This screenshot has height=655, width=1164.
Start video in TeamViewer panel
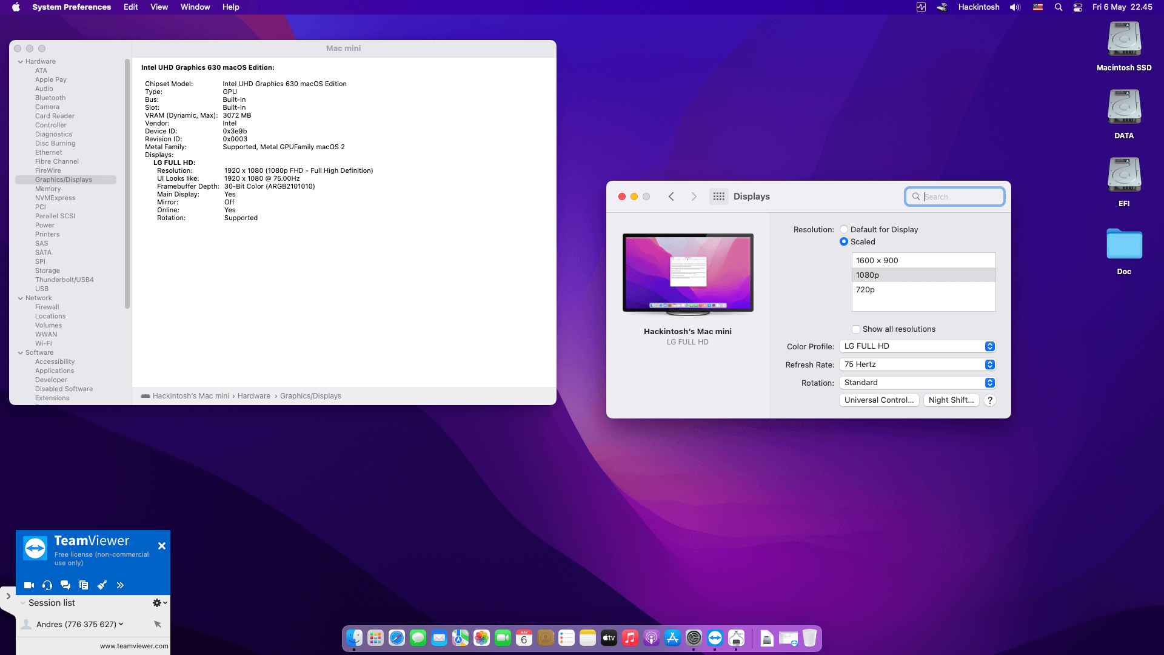28,585
